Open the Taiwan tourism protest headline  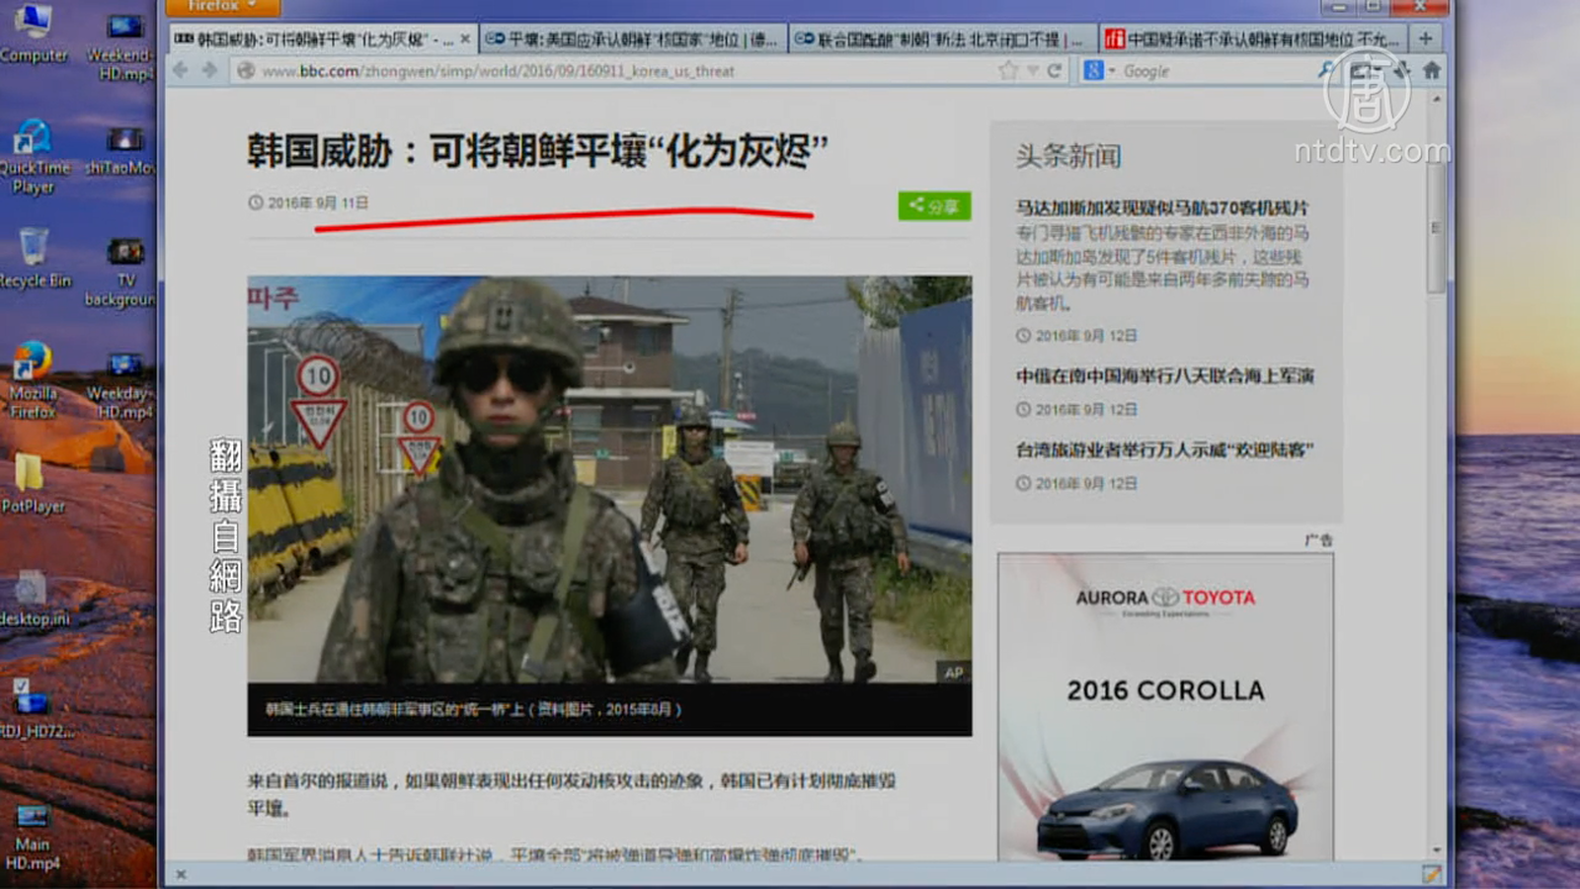tap(1164, 450)
